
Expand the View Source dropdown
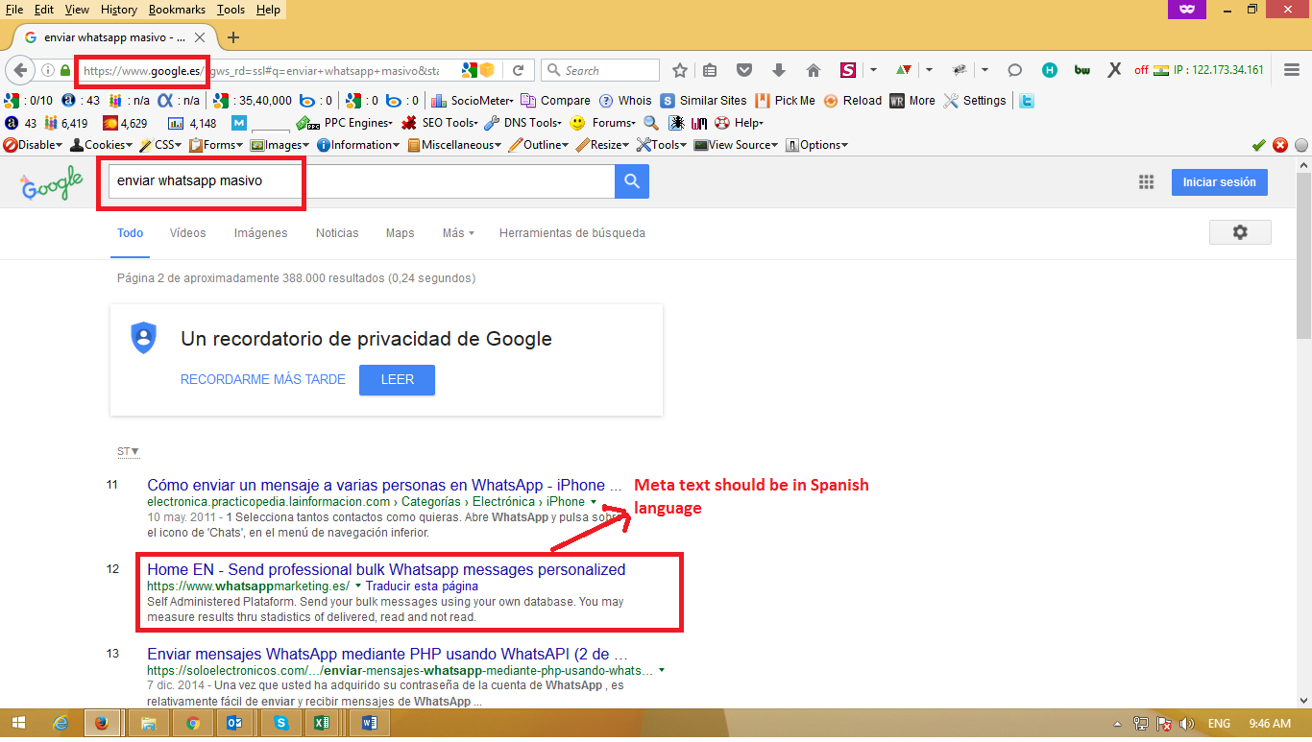pos(738,145)
